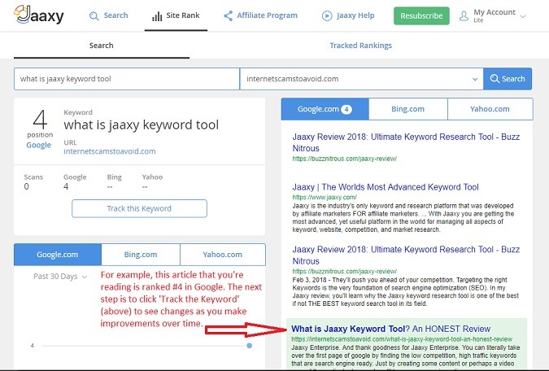Select the Yahoo.com tab in the chart panel
The width and height of the screenshot is (549, 371).
(x=223, y=255)
